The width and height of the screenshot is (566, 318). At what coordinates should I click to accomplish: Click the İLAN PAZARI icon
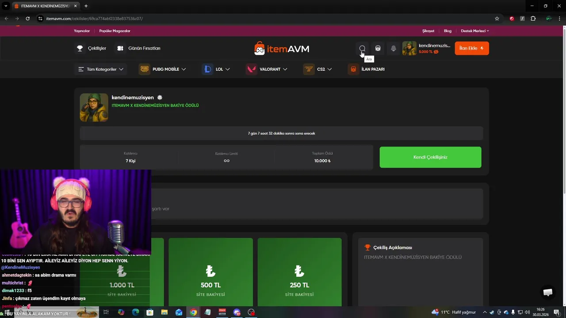pyautogui.click(x=353, y=69)
